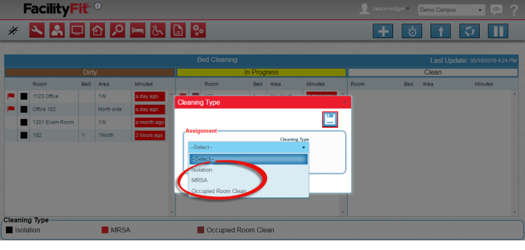Click the Dirty list scroll down arrow
Viewport: 525px width, 250px height.
point(171,212)
